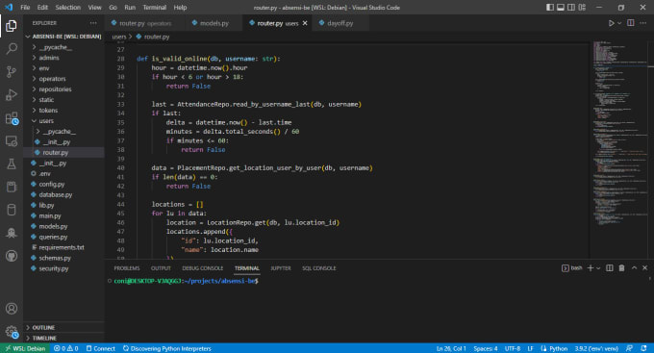The width and height of the screenshot is (654, 353).
Task: Toggle the bottom panel visibility
Action: [x=561, y=7]
